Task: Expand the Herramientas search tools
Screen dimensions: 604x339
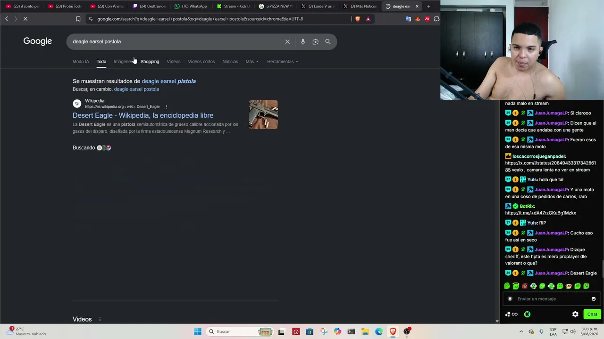Action: [x=282, y=62]
